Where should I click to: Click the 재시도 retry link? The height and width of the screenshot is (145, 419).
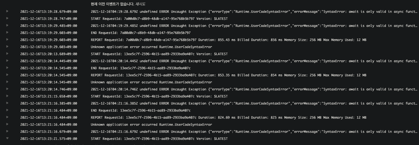click(x=141, y=4)
